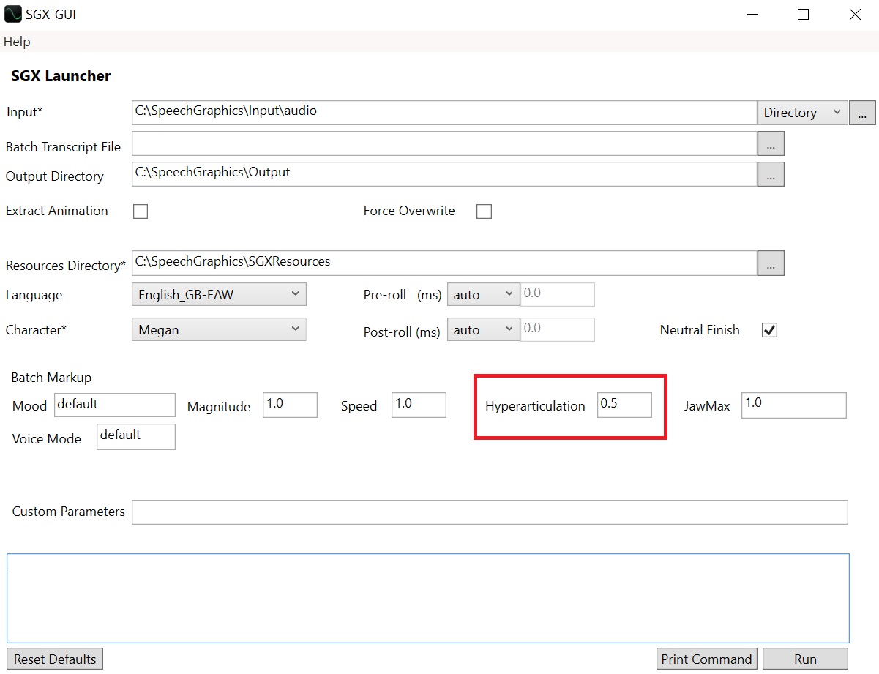This screenshot has width=879, height=674.
Task: Open the Language dropdown English_GB-EAW
Action: click(x=219, y=295)
